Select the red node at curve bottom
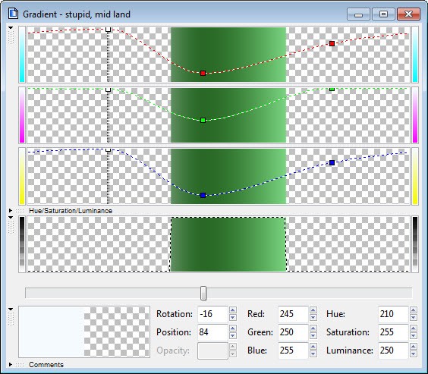This screenshot has width=428, height=374. pos(203,73)
